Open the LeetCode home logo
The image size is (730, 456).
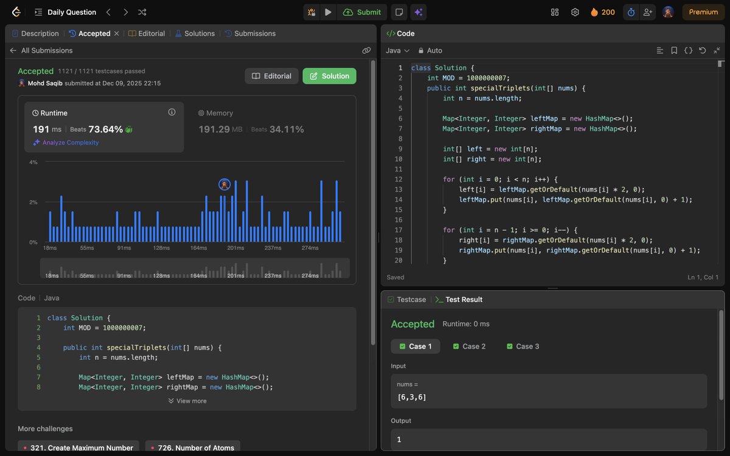pos(16,12)
